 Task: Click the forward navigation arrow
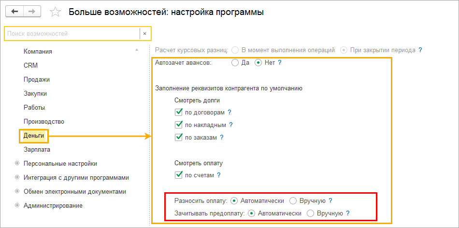[x=32, y=12]
